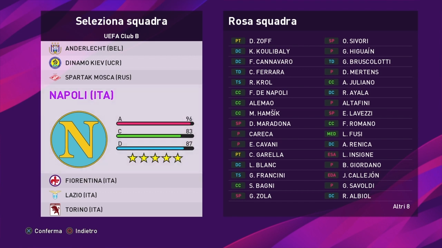
Task: Click the PT badge next to D. Zoff
Action: (238, 41)
